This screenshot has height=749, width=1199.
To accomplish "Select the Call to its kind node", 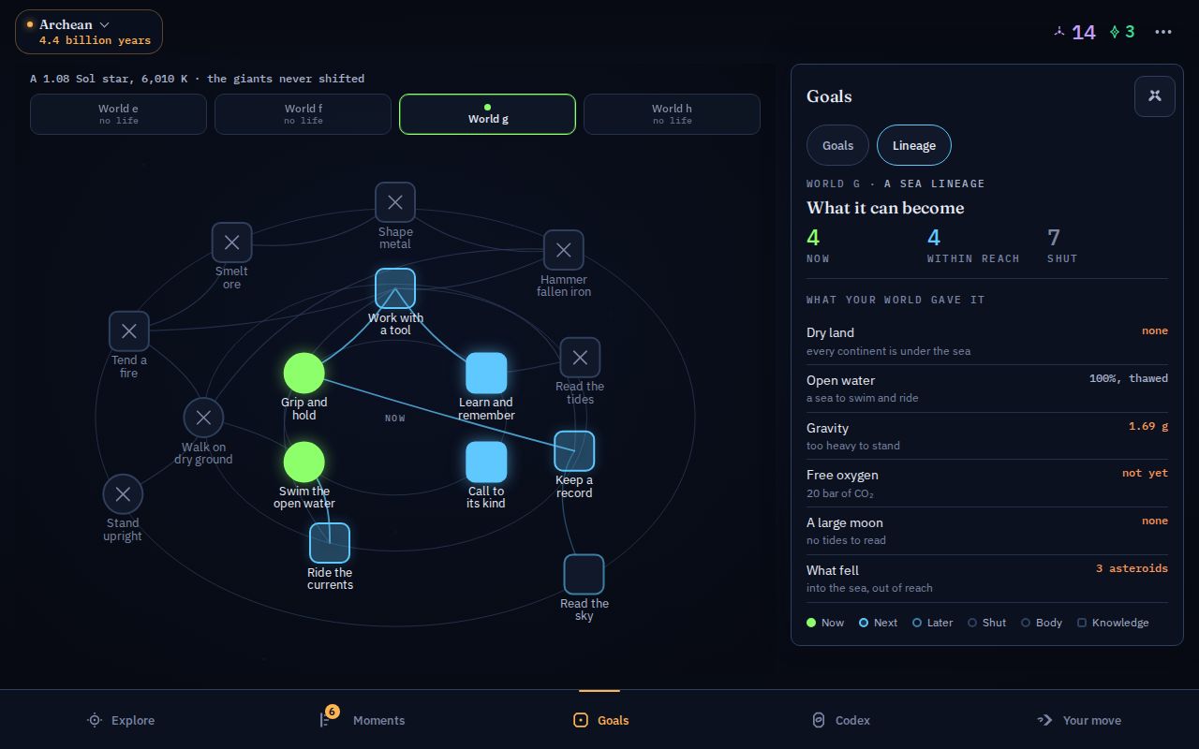I will 486,462.
